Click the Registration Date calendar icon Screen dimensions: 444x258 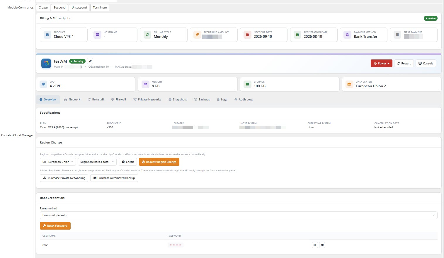[x=297, y=35]
